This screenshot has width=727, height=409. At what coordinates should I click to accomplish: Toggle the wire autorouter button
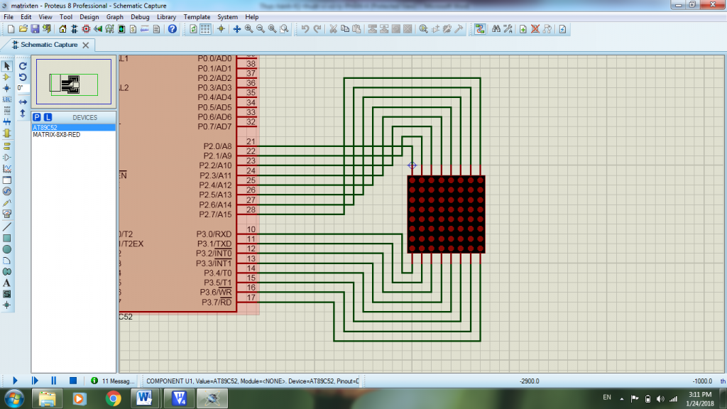click(x=480, y=29)
